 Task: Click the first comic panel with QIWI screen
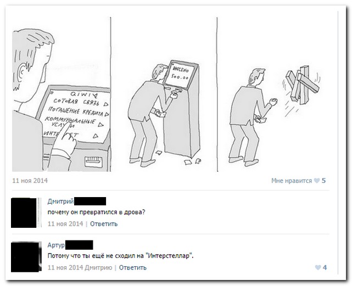point(62,94)
